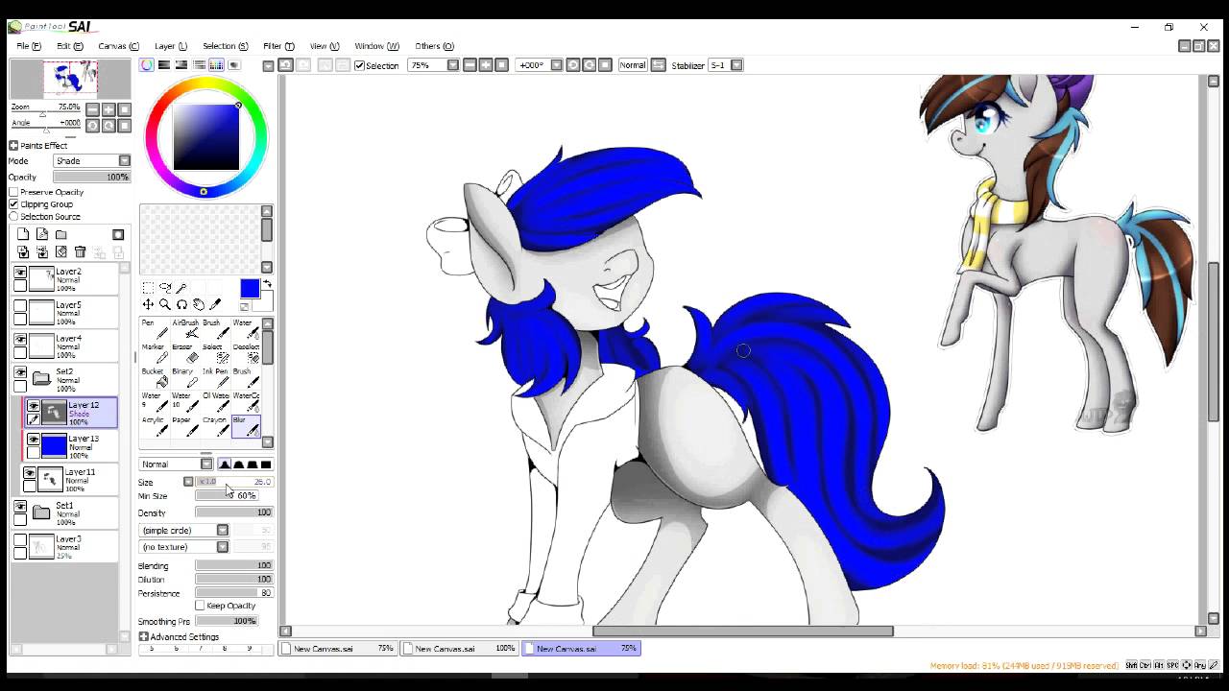Screen dimensions: 1229x691
Task: Hide Layer4 with its eye icon
Action: tap(20, 340)
